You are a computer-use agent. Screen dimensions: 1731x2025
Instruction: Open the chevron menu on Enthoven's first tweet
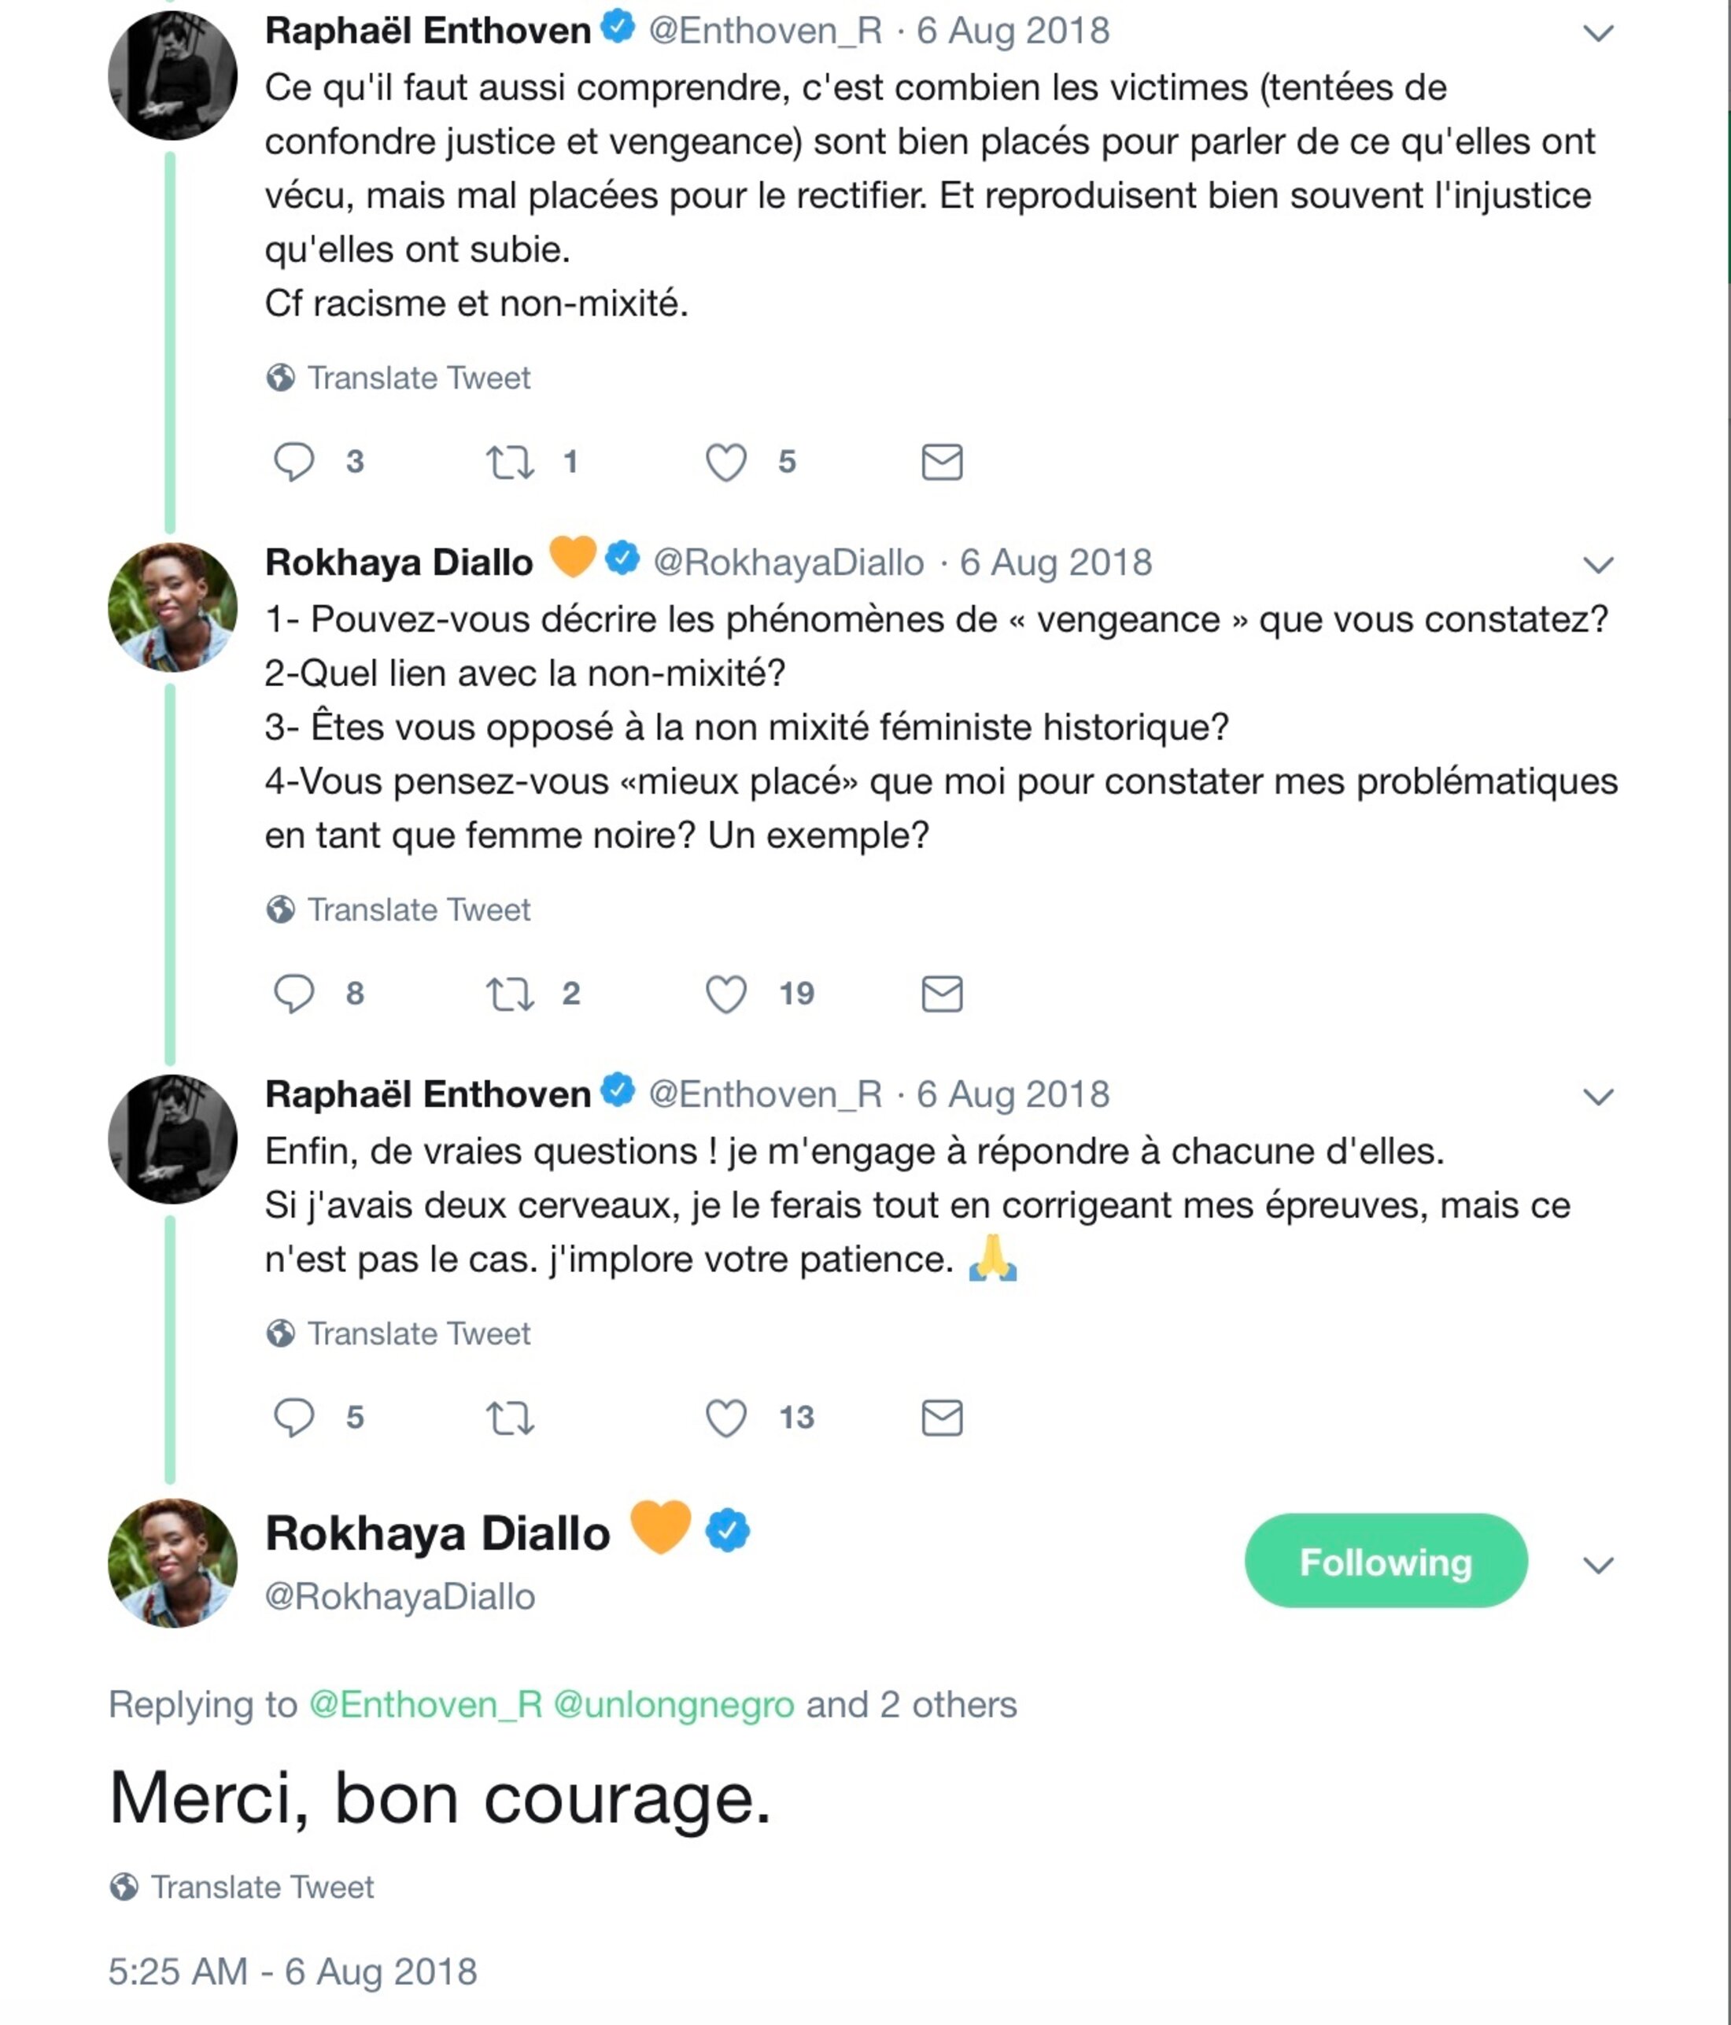point(1597,33)
